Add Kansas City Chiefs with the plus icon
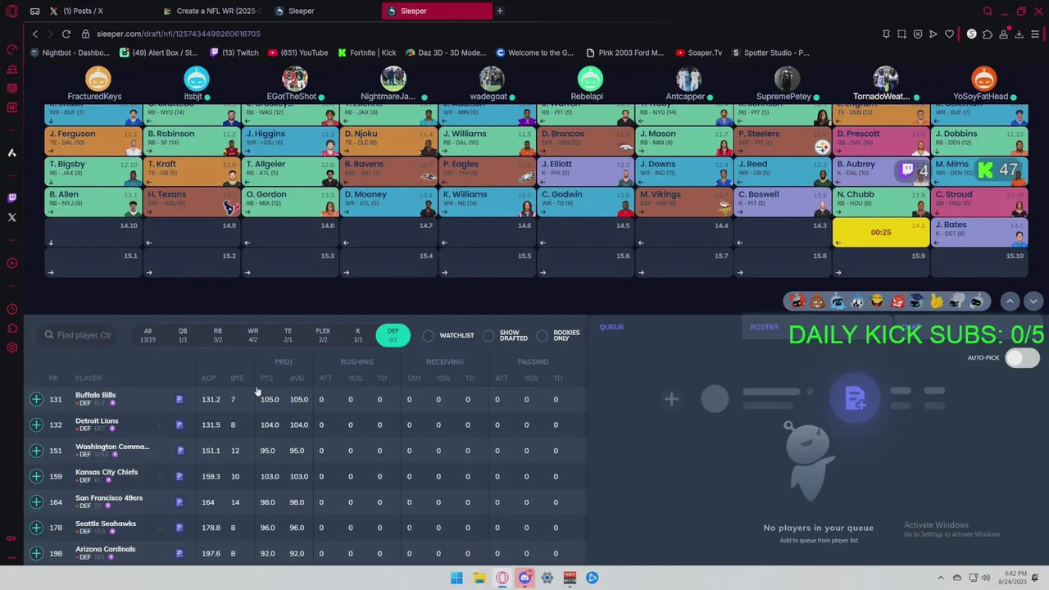 pos(36,476)
